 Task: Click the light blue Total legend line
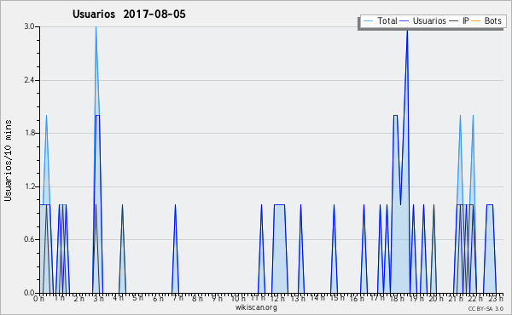click(368, 21)
